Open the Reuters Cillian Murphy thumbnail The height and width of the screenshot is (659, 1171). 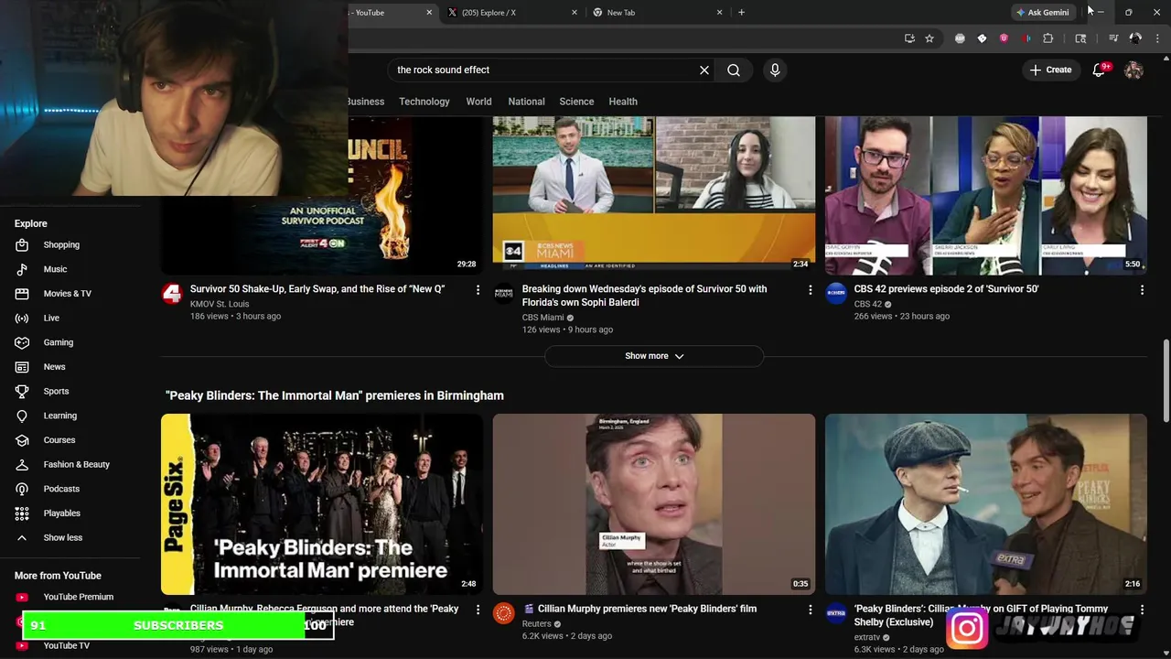tap(654, 504)
